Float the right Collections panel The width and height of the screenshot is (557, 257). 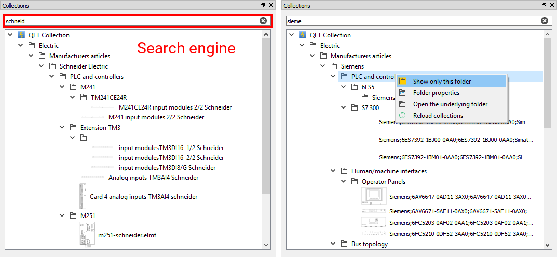pyautogui.click(x=544, y=5)
